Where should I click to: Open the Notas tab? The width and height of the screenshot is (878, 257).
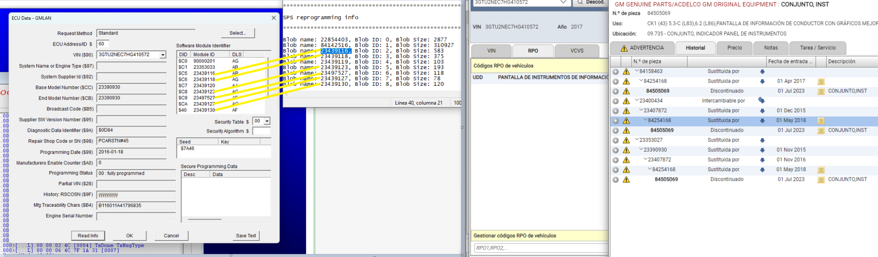[x=770, y=48]
